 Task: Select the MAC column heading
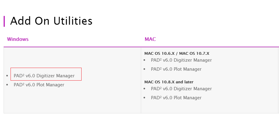(x=150, y=39)
